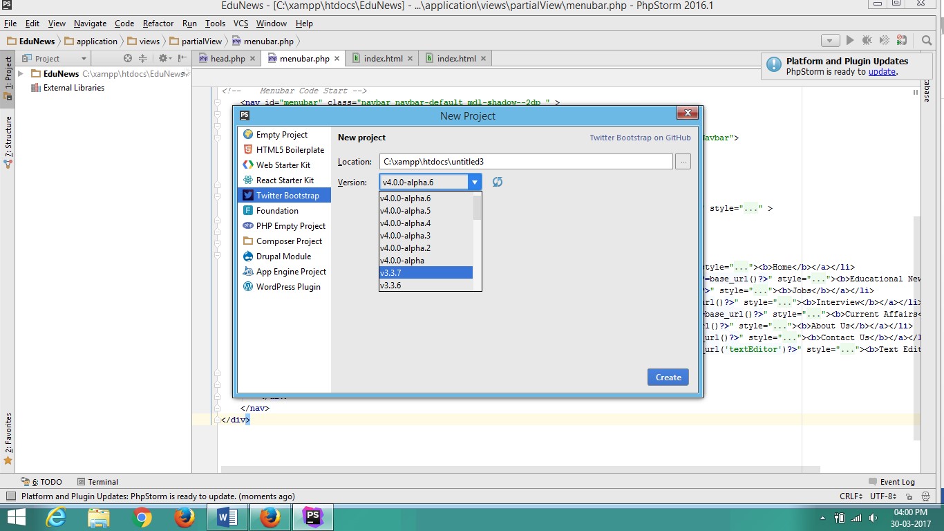Image resolution: width=944 pixels, height=531 pixels.
Task: Open the Navigate menu
Action: [91, 24]
